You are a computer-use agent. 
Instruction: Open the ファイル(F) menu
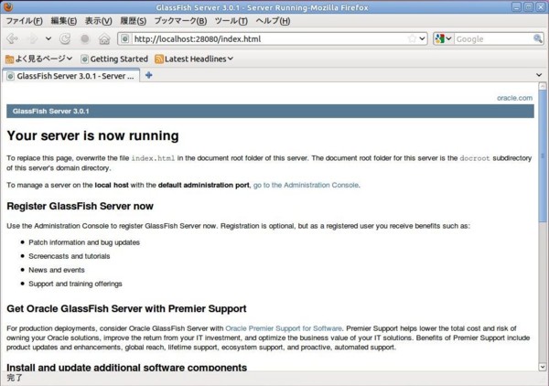coord(24,21)
